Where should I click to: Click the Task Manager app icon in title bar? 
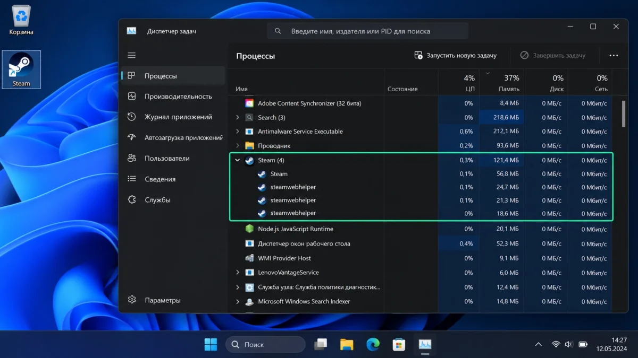pyautogui.click(x=131, y=31)
